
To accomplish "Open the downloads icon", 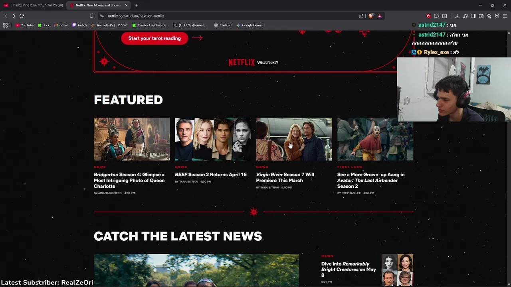I will [457, 16].
